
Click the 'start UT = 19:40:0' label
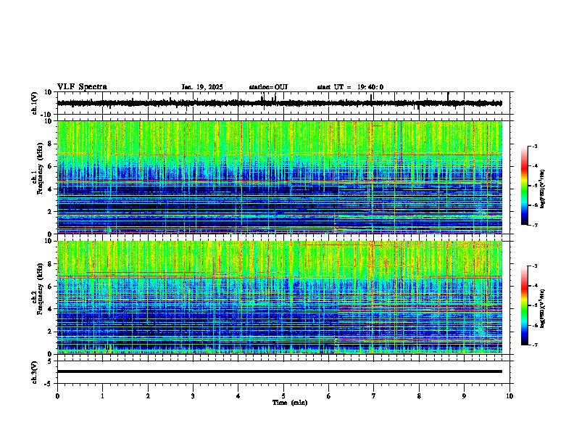350,87
